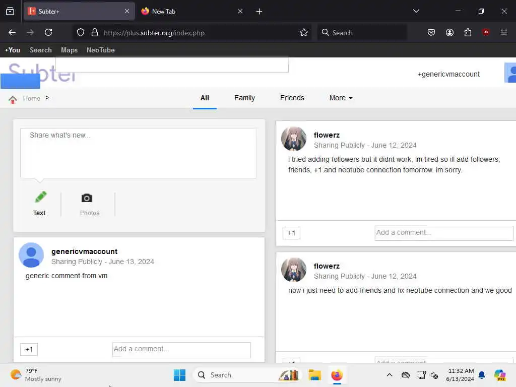Click the uBlock Origin extension icon

[486, 32]
